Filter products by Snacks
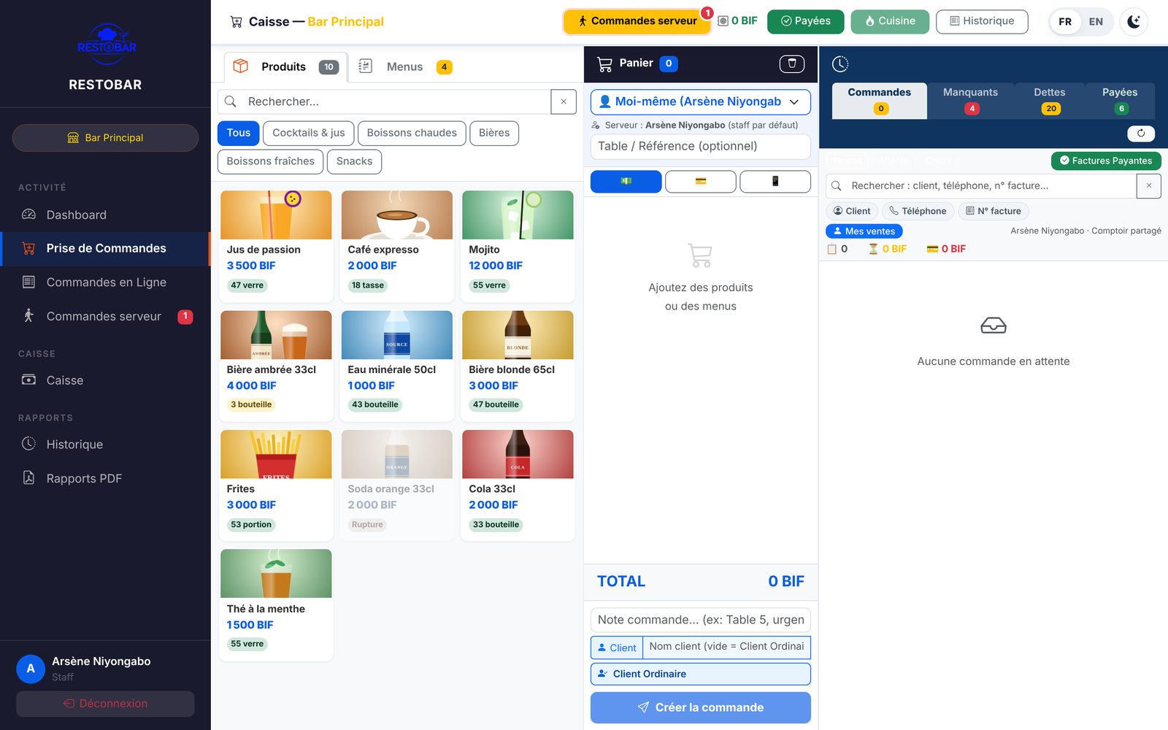1168x730 pixels. (x=354, y=161)
